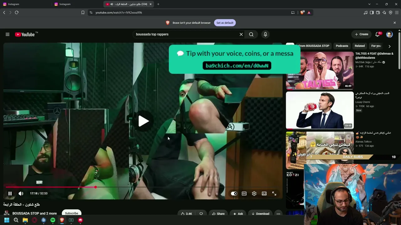Mute the video volume
401x225 pixels.
[21, 194]
